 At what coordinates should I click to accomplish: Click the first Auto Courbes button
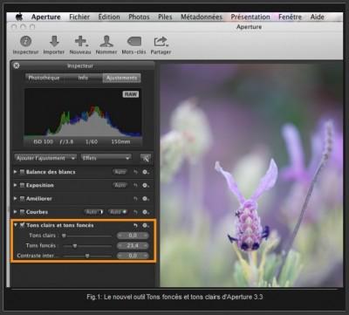click(x=94, y=212)
